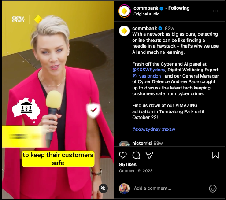The image size is (226, 200).
Task: Open more options three-dot menu
Action: click(x=215, y=11)
